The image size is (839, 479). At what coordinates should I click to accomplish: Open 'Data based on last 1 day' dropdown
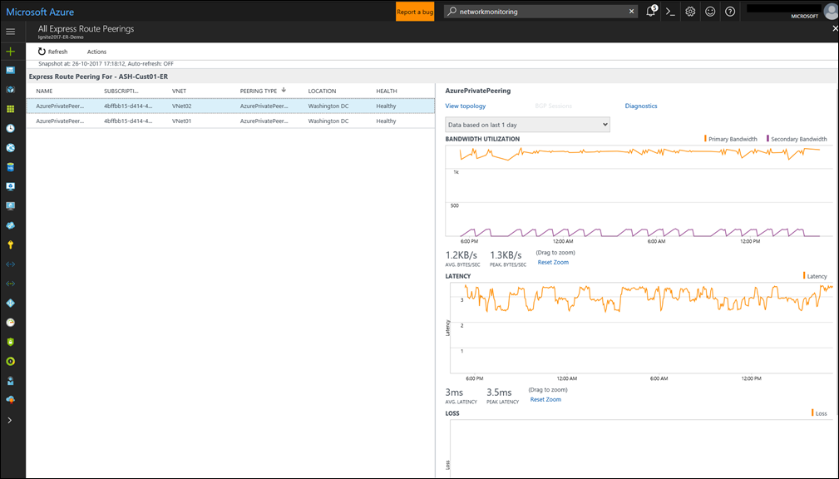tap(527, 125)
